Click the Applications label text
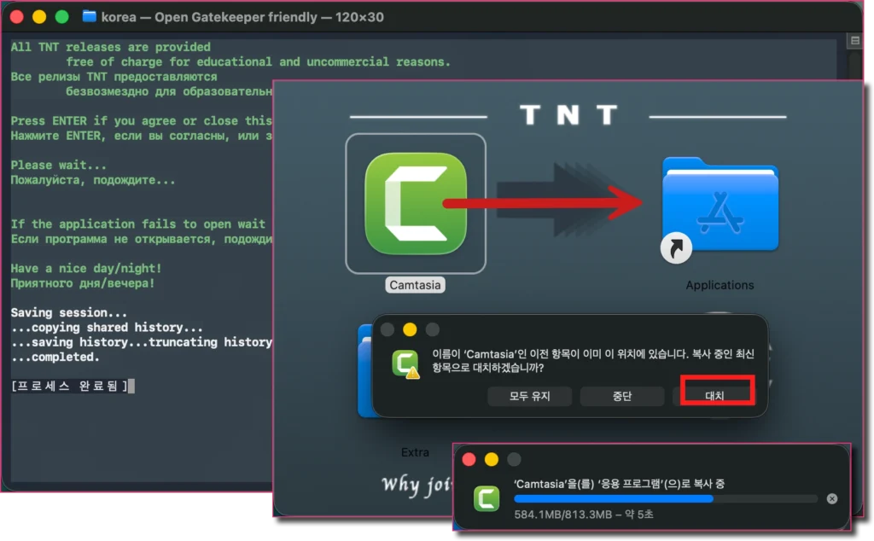This screenshot has height=541, width=874. pos(719,285)
